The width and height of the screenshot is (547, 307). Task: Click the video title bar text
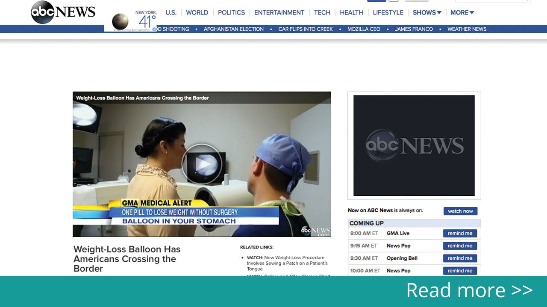click(x=142, y=98)
